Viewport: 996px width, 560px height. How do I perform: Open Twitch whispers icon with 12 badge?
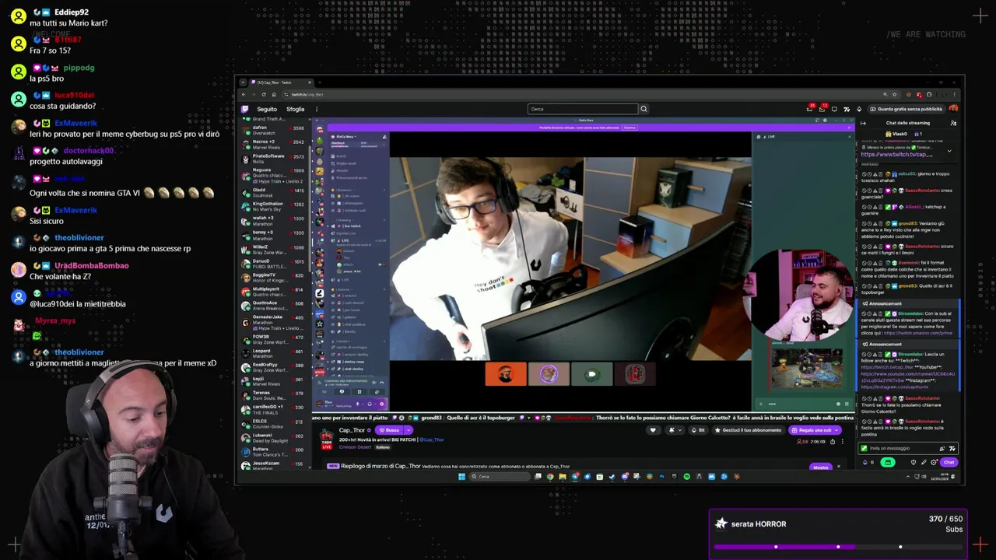(822, 109)
